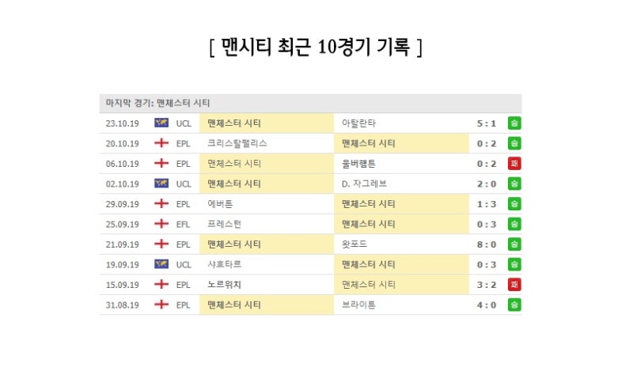Open 울버햄튼 team link
Viewport: 633px width, 371px height.
pos(358,164)
